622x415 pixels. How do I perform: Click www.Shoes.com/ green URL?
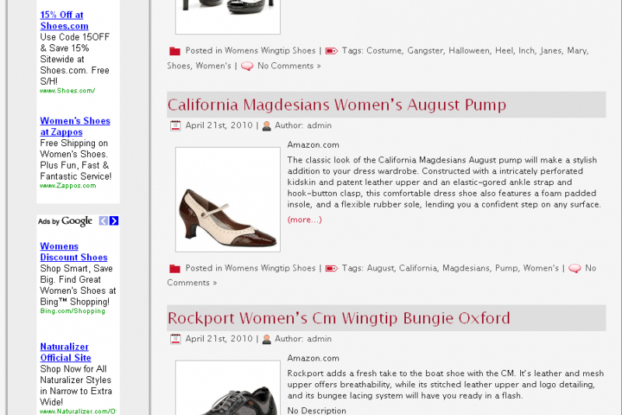68,91
